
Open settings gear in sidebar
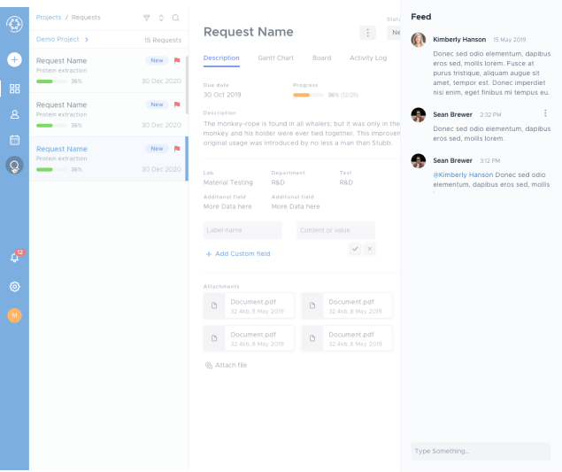pos(14,286)
